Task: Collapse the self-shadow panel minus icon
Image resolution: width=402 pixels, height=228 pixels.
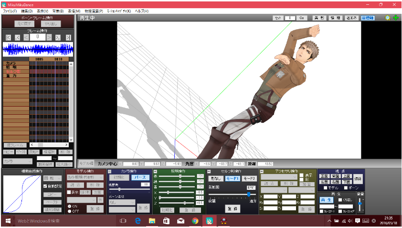Action: pos(209,171)
